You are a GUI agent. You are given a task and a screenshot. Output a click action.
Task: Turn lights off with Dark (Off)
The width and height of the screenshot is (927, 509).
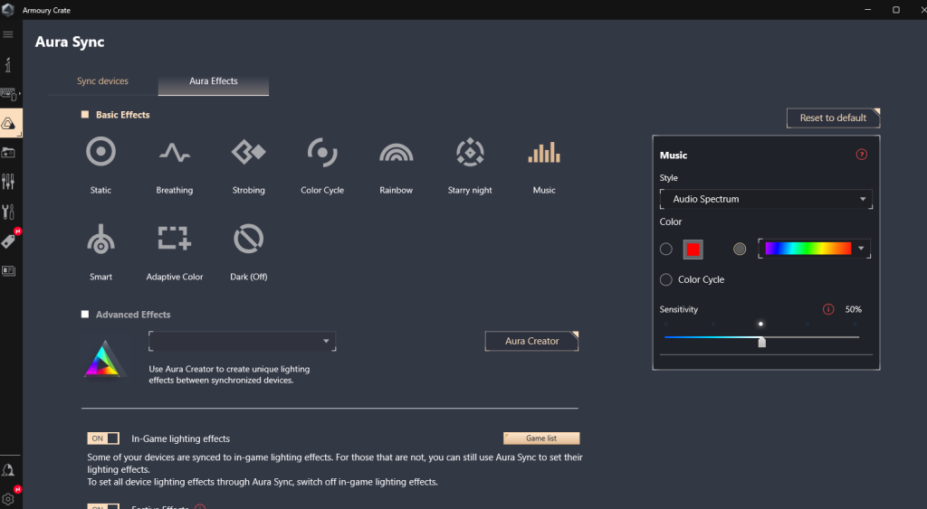point(248,239)
